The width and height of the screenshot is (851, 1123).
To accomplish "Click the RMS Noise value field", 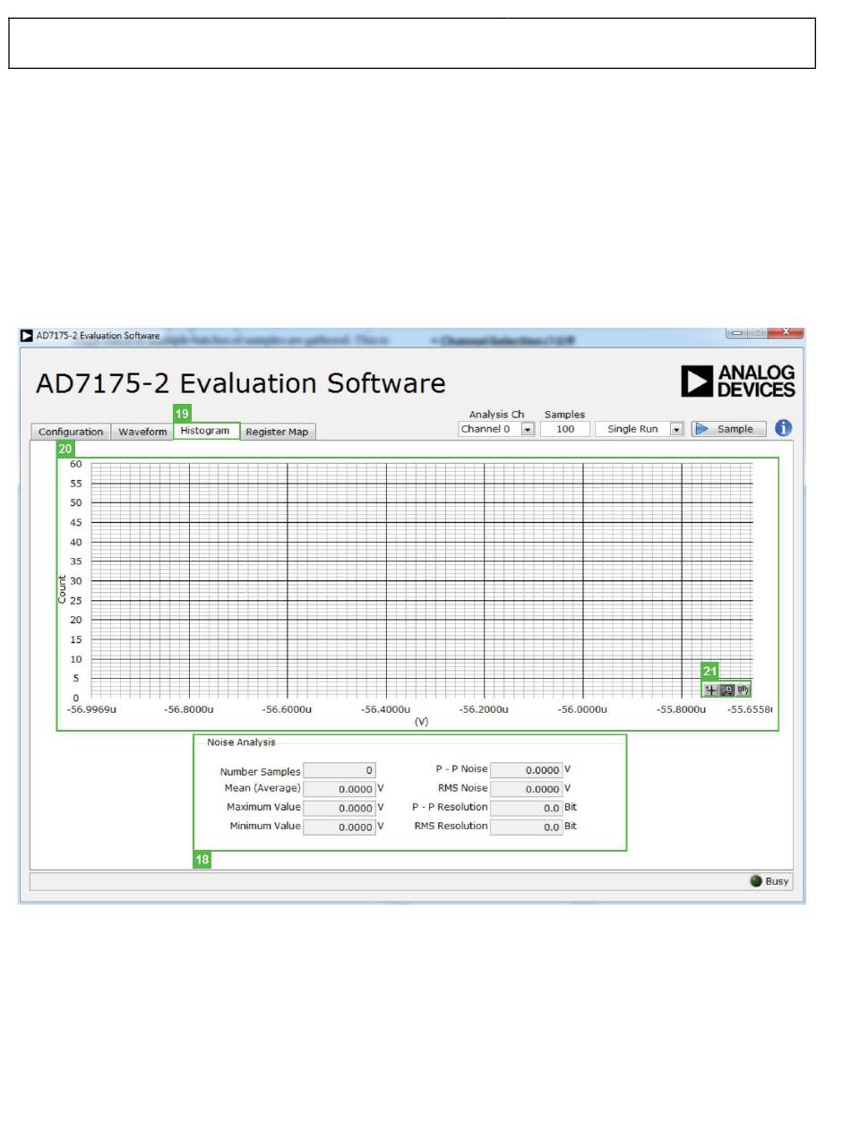I will (527, 789).
